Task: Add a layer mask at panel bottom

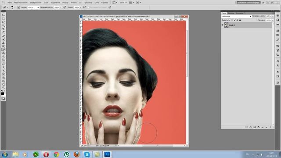Action: pyautogui.click(x=255, y=127)
